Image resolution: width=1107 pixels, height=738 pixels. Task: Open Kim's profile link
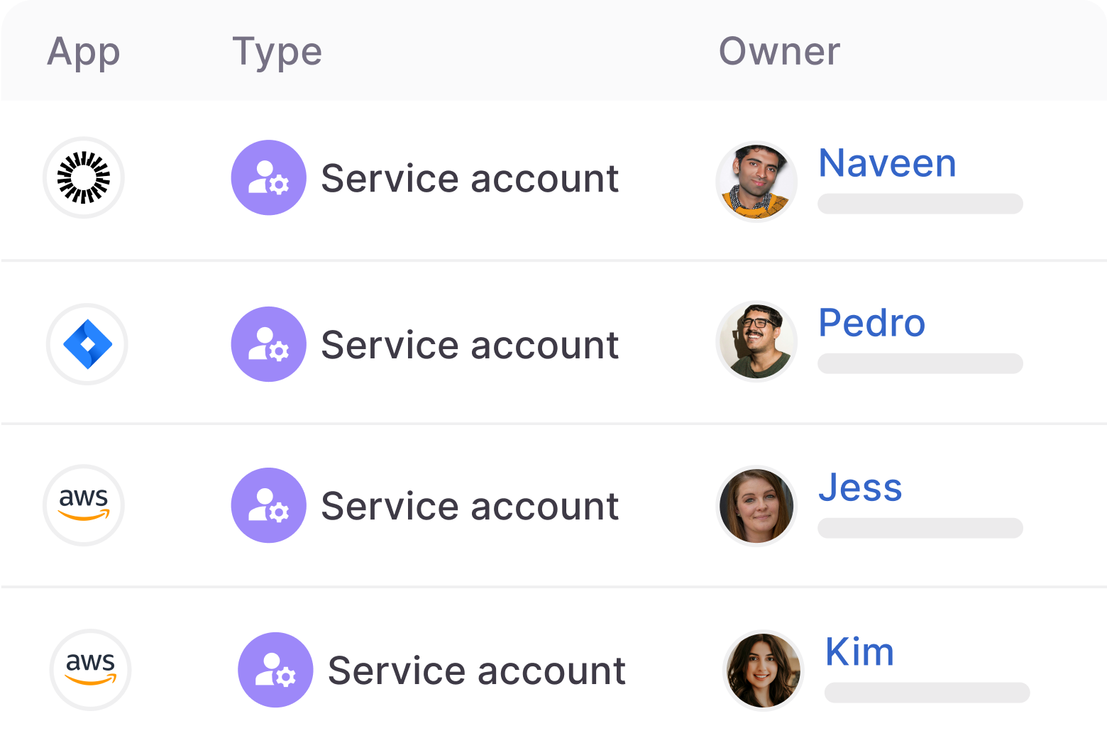859,652
